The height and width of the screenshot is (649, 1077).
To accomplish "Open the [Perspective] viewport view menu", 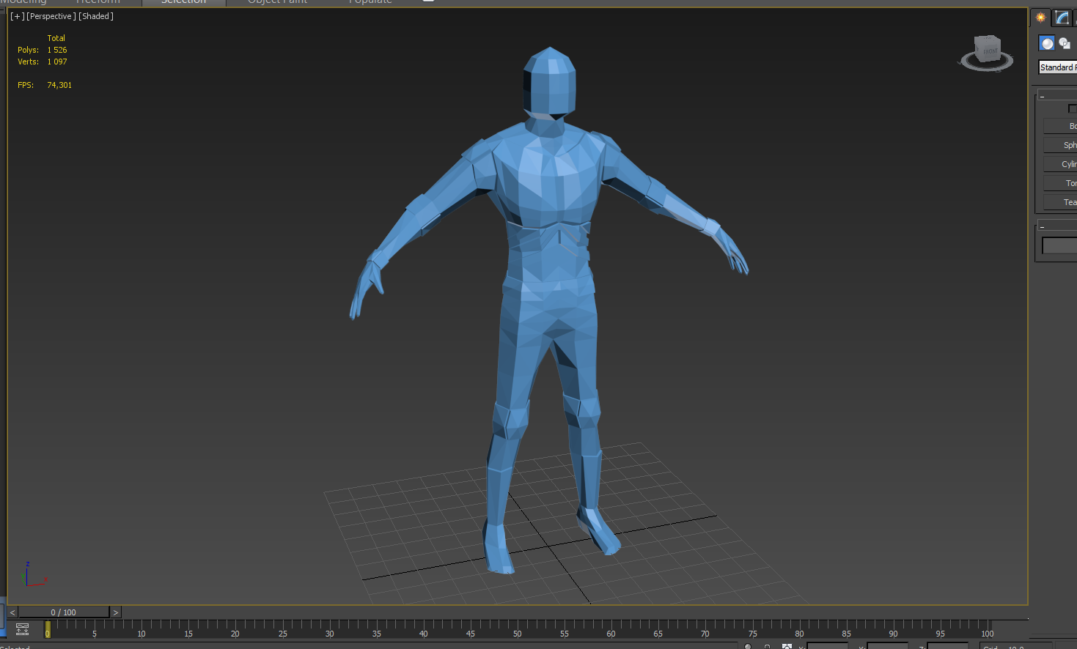I will click(x=51, y=16).
